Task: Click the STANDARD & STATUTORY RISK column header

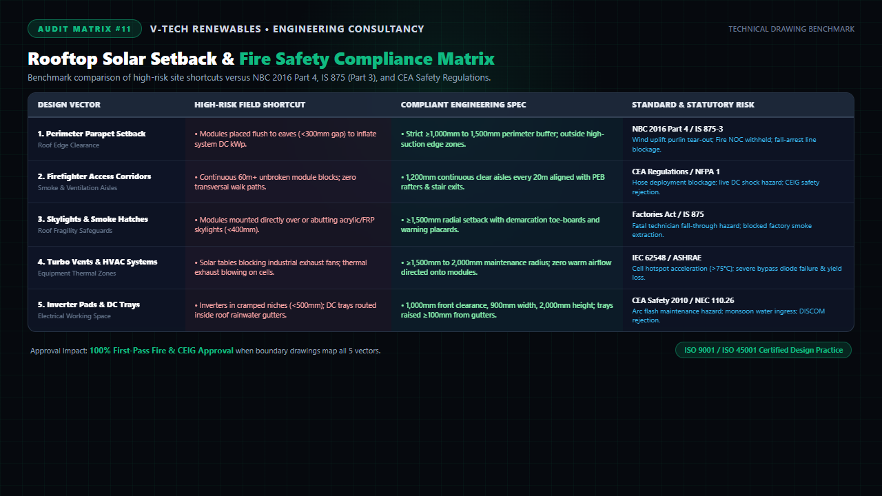Action: [x=693, y=105]
